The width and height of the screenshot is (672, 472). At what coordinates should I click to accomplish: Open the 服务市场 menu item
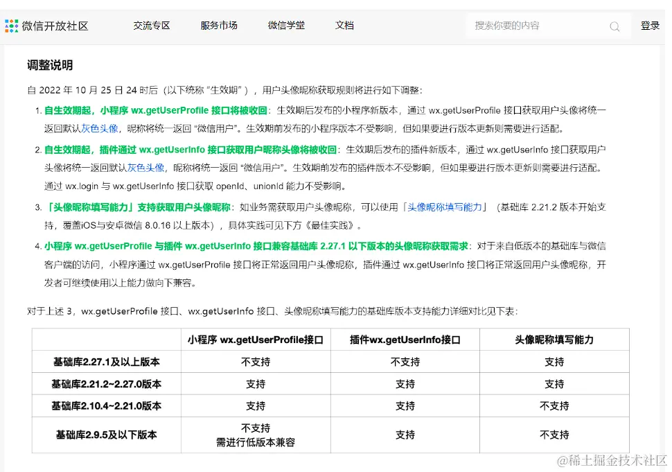point(218,26)
